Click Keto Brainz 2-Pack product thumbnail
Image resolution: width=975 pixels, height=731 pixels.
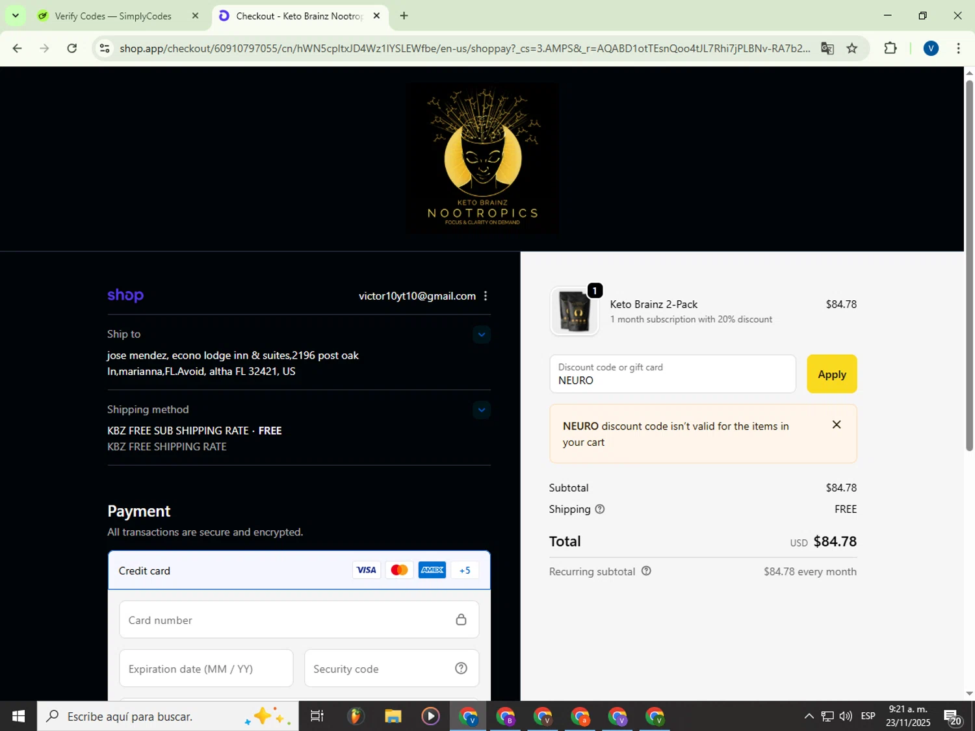(574, 311)
